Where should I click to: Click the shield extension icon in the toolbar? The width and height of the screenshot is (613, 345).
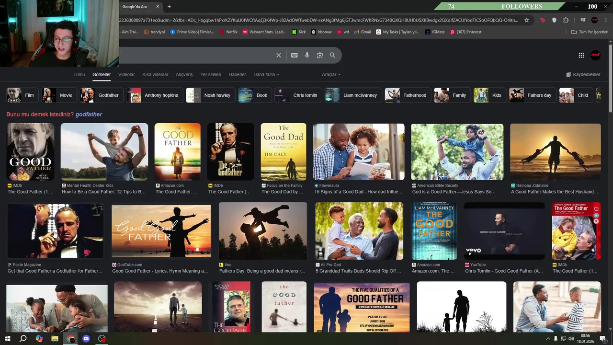554,20
